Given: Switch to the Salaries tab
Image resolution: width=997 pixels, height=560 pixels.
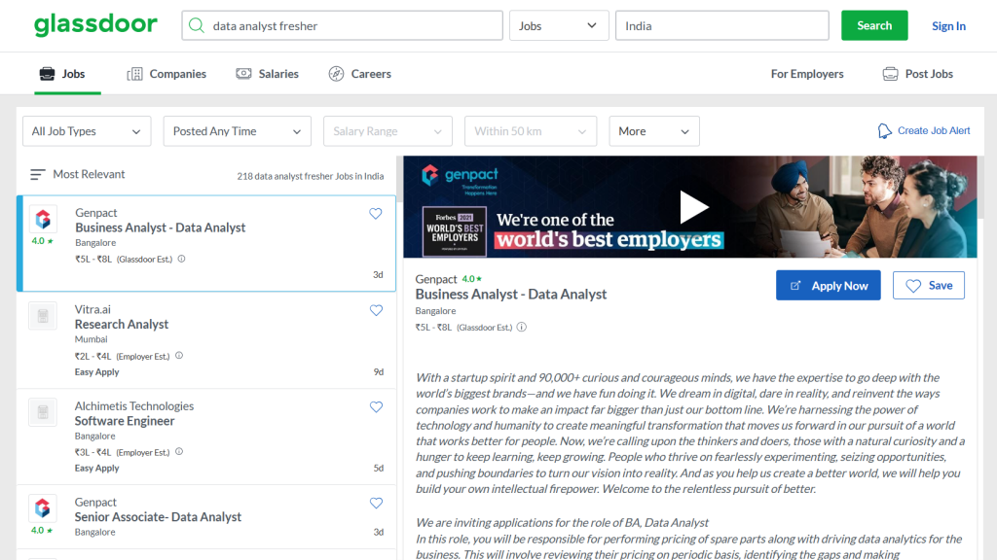Looking at the screenshot, I should click(267, 74).
